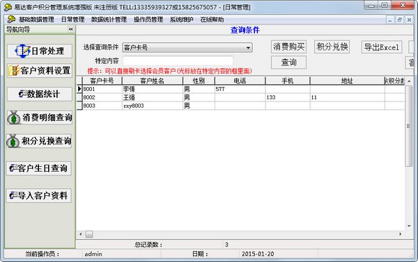
Task: Click the 导出Excel button
Action: [382, 47]
